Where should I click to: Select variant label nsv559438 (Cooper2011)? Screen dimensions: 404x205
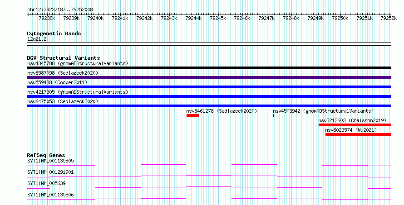click(57, 82)
